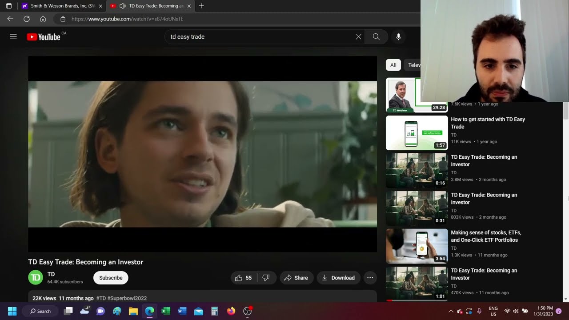Image resolution: width=569 pixels, height=320 pixels.
Task: Open volume control in system tray
Action: pos(516,311)
